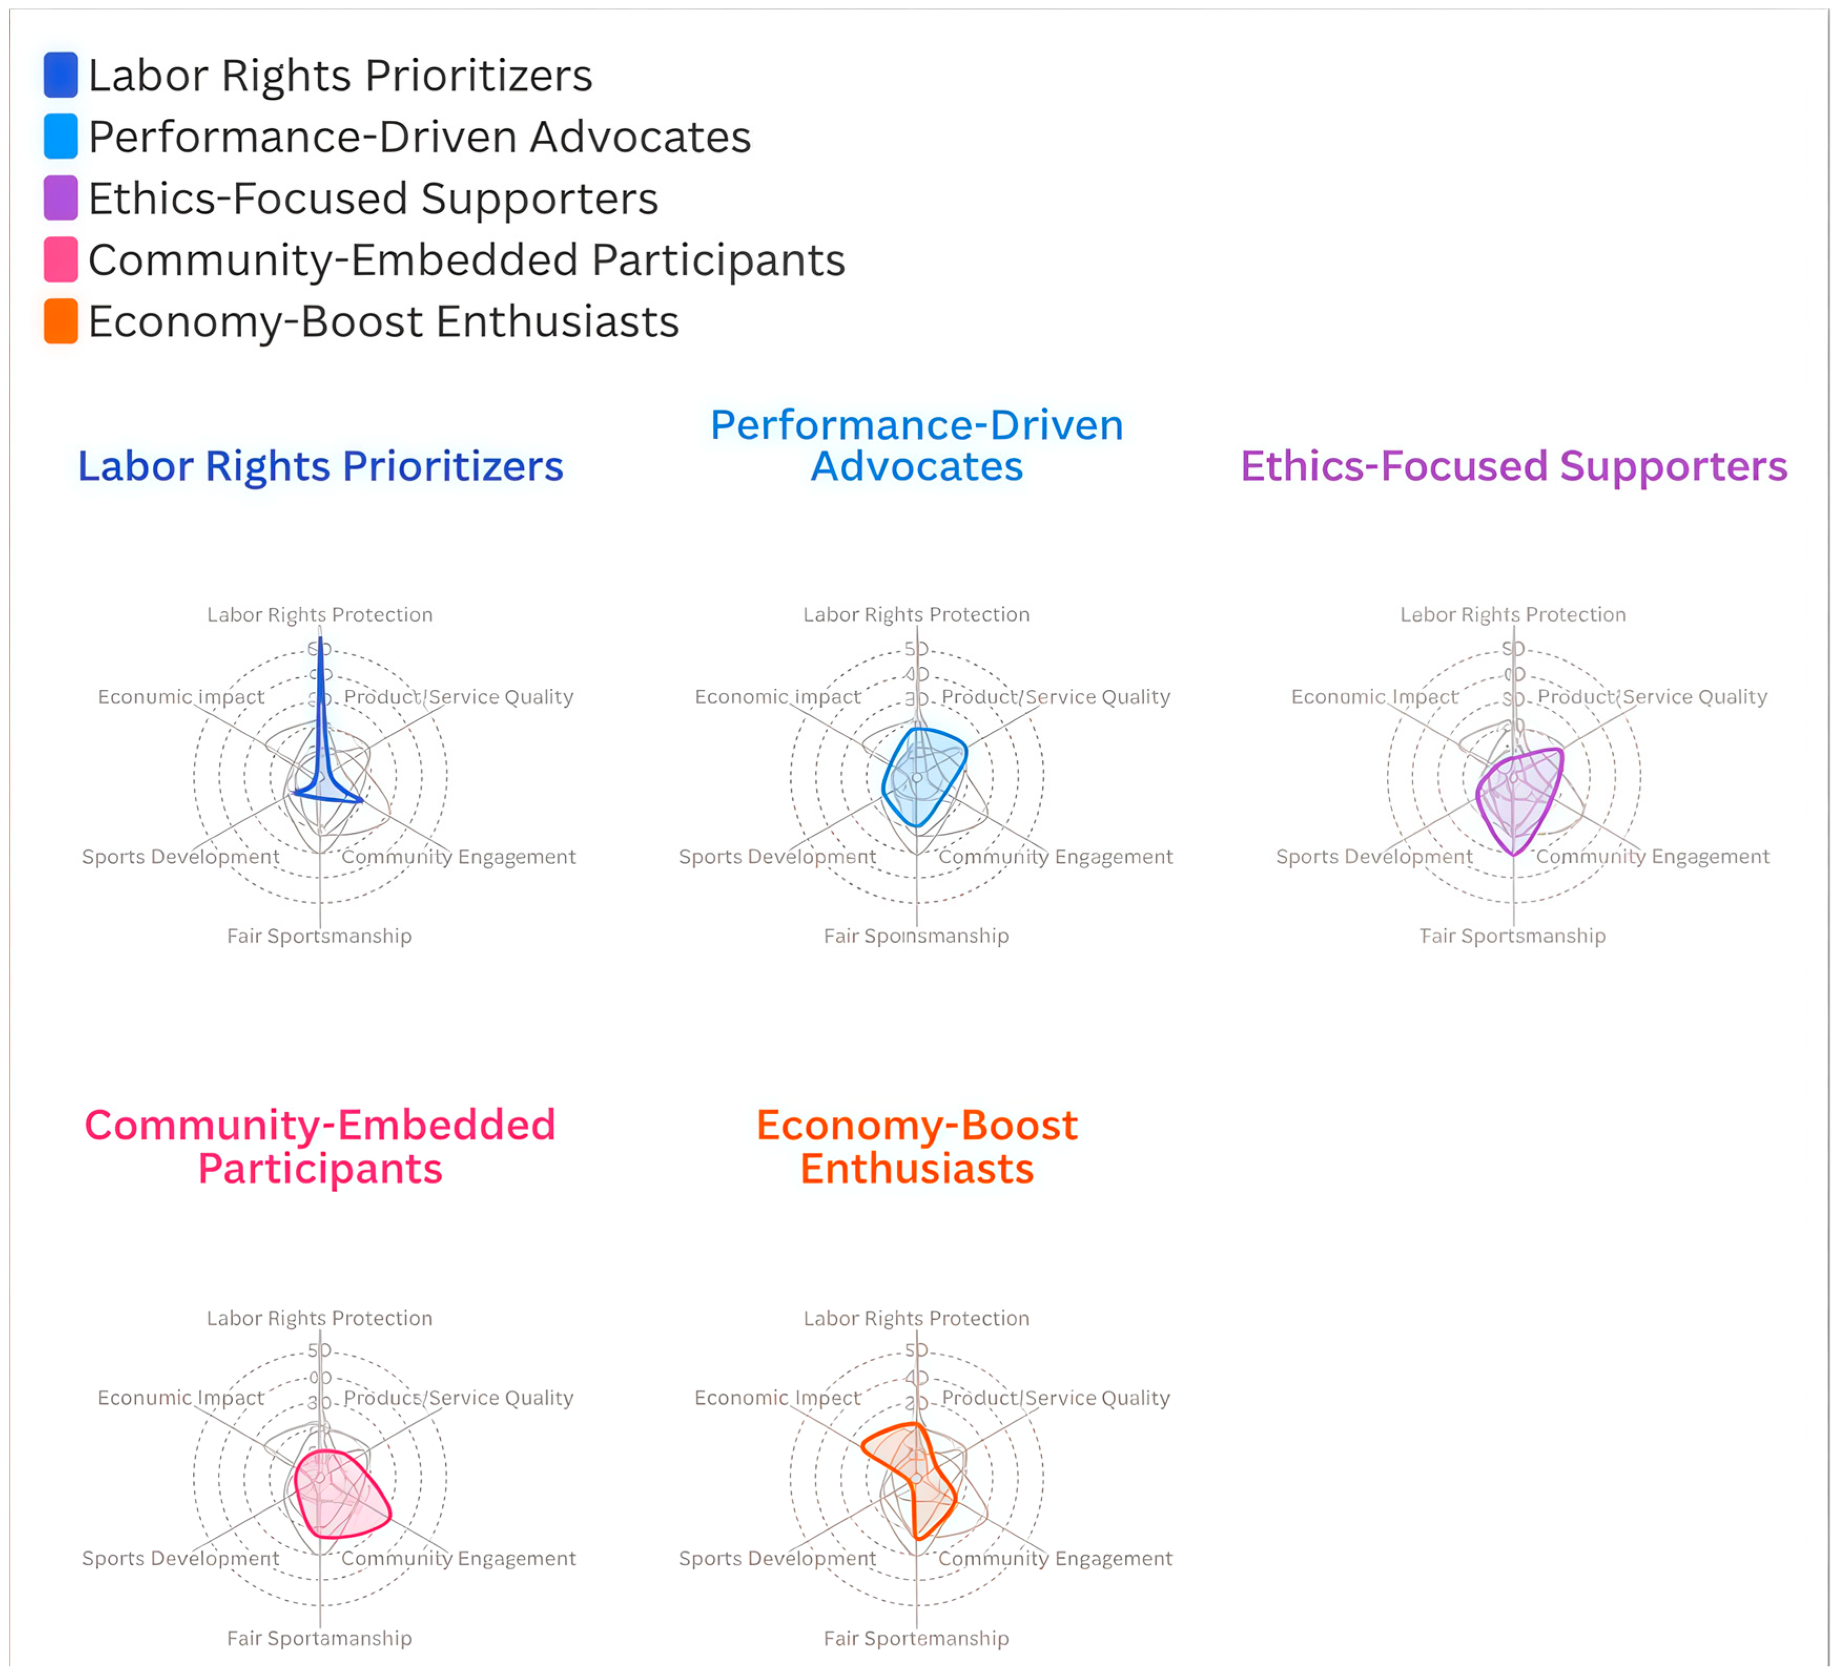Click the light blue Performance-Driven Advocates legend swatch

coord(60,137)
